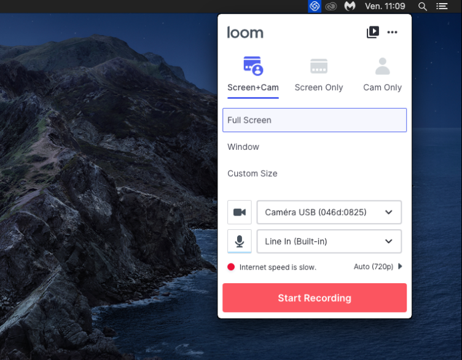The height and width of the screenshot is (360, 462).
Task: Click the red slow-connection status dot
Action: [231, 267]
